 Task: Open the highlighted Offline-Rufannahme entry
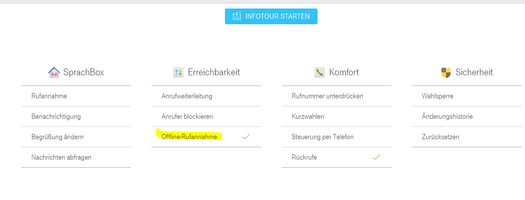tap(189, 137)
